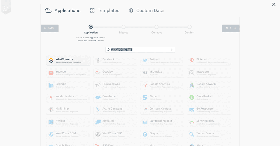The width and height of the screenshot is (280, 146).
Task: Click the Constant Contact label text
Action: point(160,108)
